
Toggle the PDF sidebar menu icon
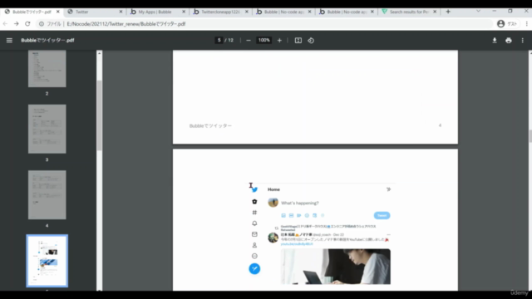tap(9, 41)
